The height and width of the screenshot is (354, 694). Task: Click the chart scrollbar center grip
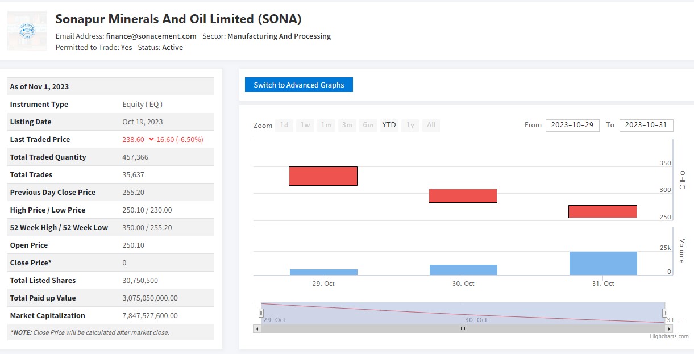[x=463, y=328]
